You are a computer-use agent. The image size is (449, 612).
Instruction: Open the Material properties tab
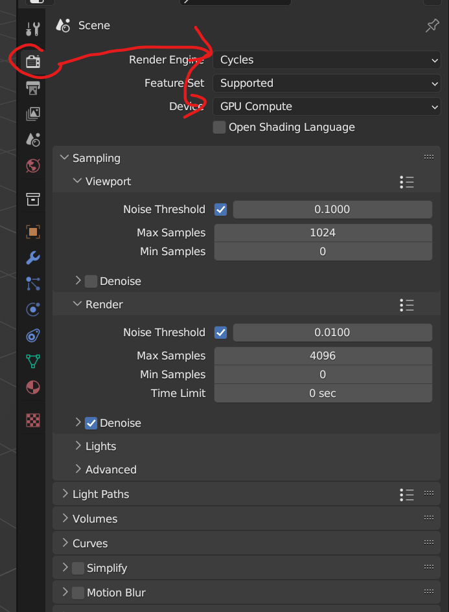tap(32, 387)
